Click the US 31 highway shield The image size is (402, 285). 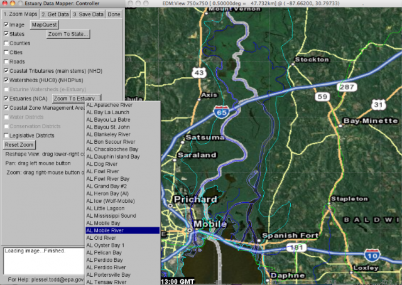pos(378,104)
